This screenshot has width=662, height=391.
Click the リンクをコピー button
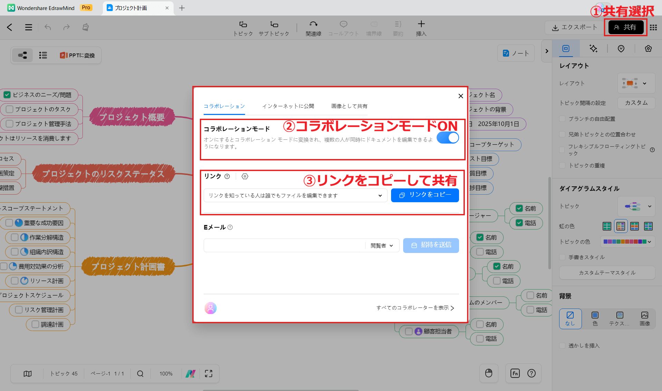tap(425, 195)
